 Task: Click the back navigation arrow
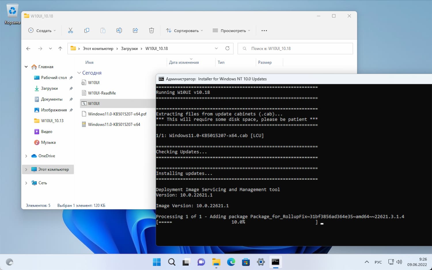pos(28,48)
